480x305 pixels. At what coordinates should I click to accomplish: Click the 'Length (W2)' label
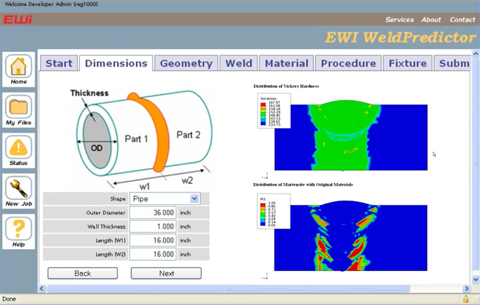pyautogui.click(x=111, y=254)
